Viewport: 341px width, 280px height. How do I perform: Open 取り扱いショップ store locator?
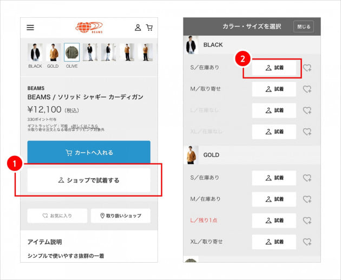120,216
